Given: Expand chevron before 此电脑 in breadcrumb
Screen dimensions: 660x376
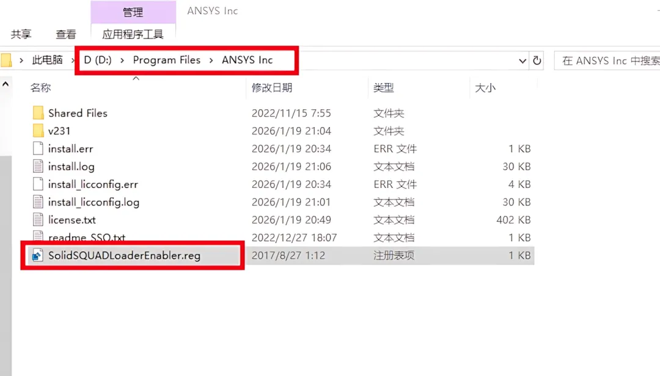Looking at the screenshot, I should point(21,60).
